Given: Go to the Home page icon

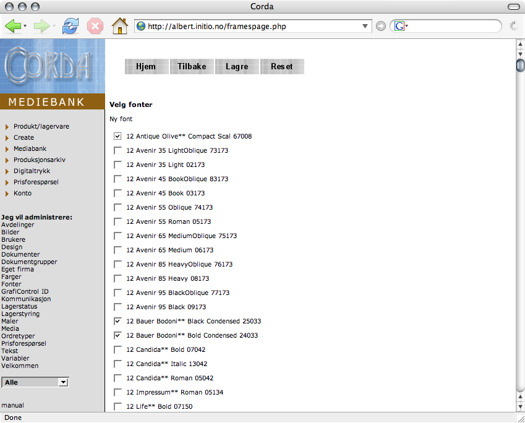Looking at the screenshot, I should click(x=119, y=26).
